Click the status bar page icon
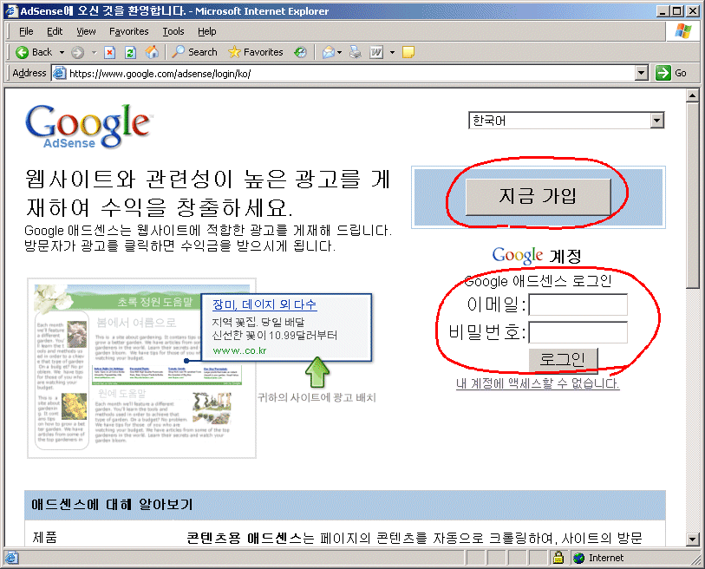 [x=11, y=558]
